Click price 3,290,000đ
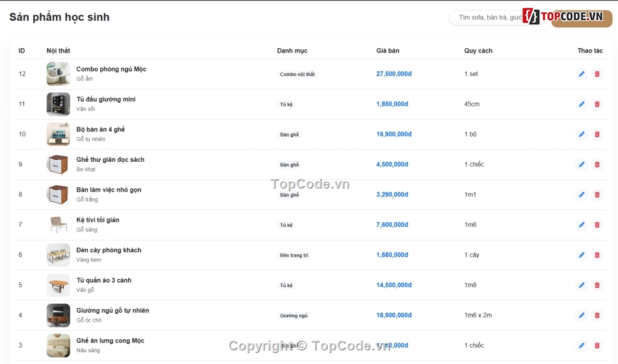618x364 pixels. click(x=392, y=194)
